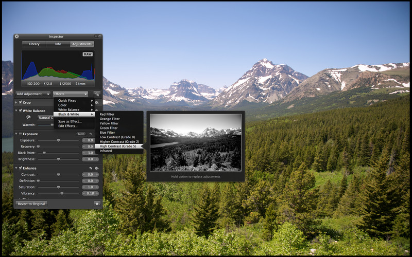Expand the Crop section disclosure triangle

click(16, 102)
